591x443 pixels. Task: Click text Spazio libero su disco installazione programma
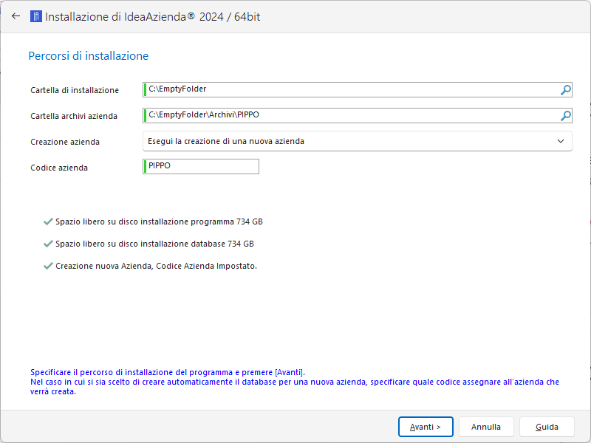(x=159, y=221)
